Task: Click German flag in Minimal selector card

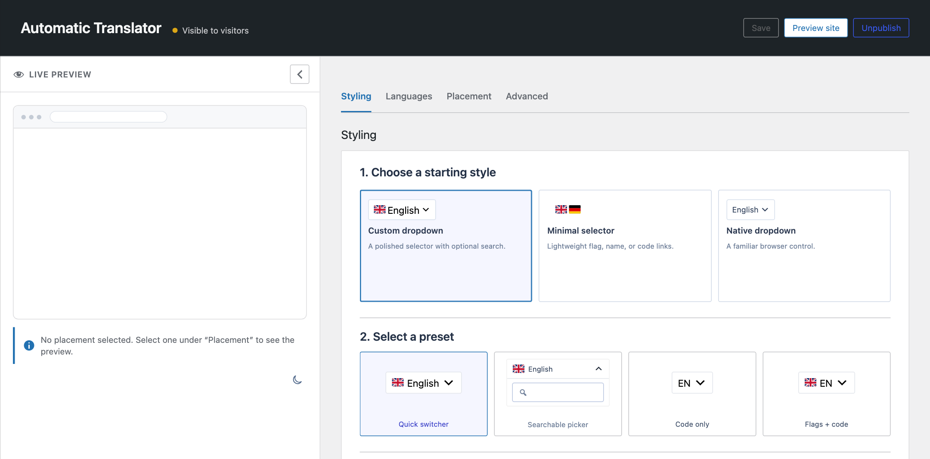Action: pyautogui.click(x=575, y=209)
